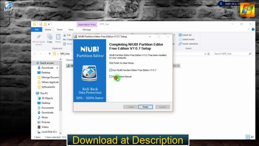Viewport: 259px width, 146px height.
Task: Open address bar history dropdown
Action: [205, 54]
